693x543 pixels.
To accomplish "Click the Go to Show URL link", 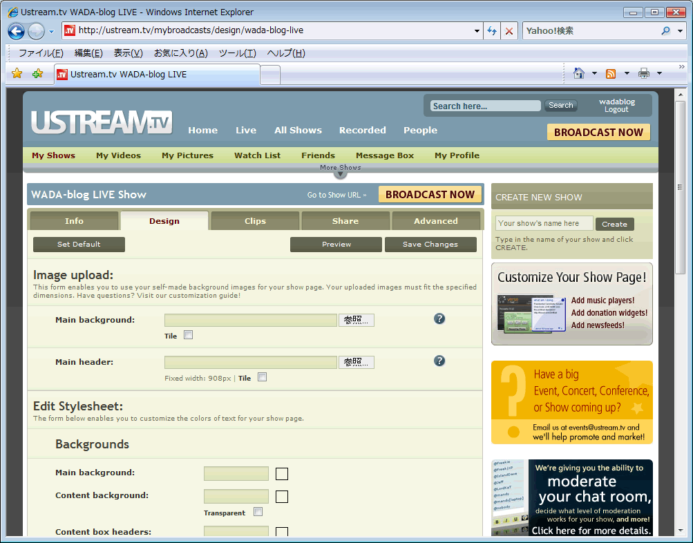I will coord(336,195).
